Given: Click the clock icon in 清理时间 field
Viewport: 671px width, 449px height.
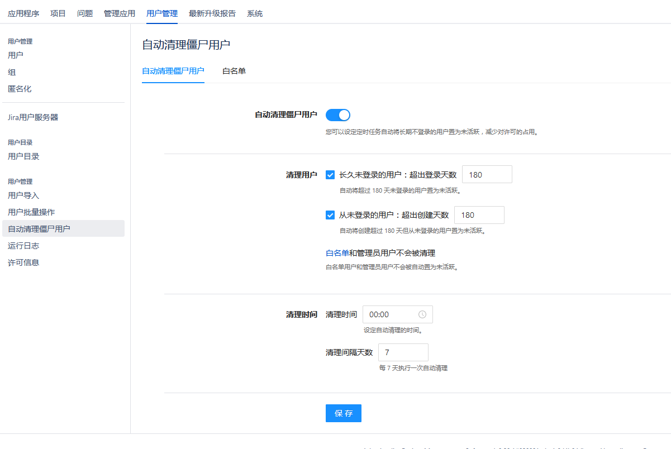Looking at the screenshot, I should point(422,314).
